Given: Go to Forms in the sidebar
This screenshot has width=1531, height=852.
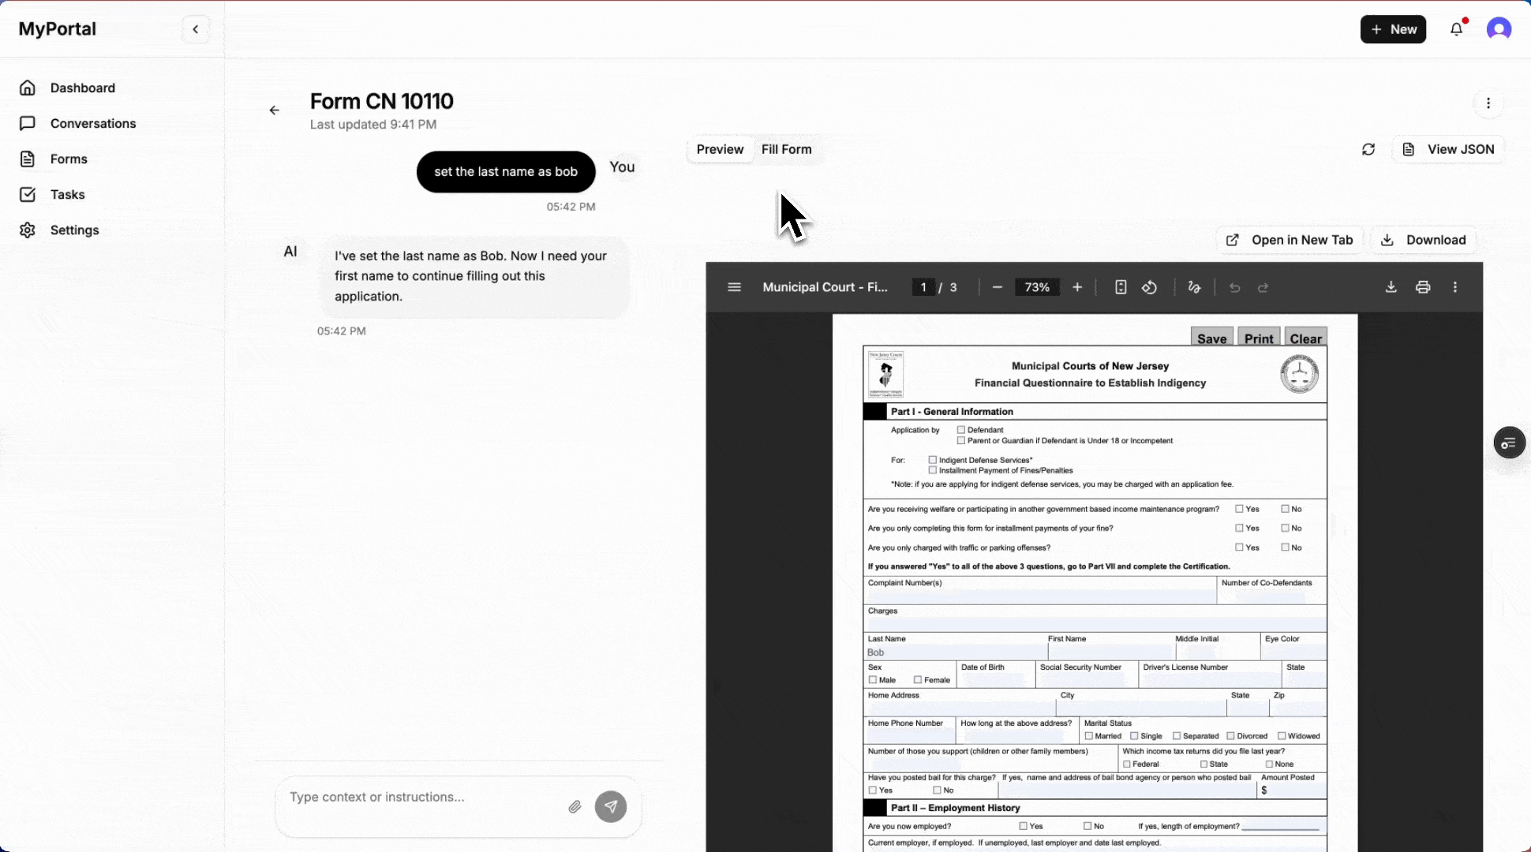Looking at the screenshot, I should (69, 159).
